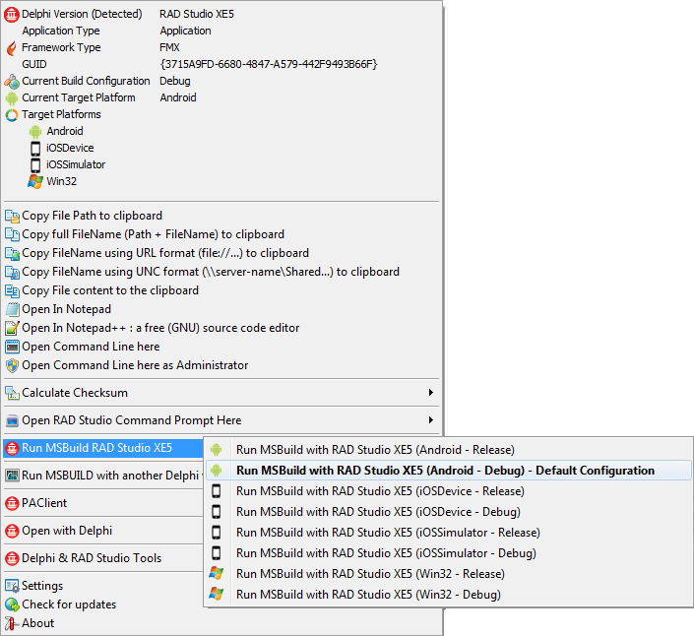Click the ring icon next to Target Platforms

(12, 115)
